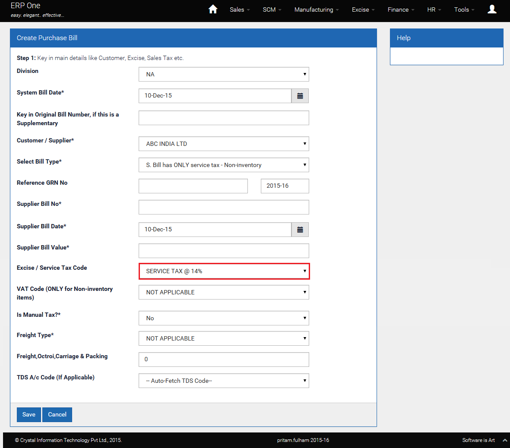Open the Finance menu

click(401, 10)
